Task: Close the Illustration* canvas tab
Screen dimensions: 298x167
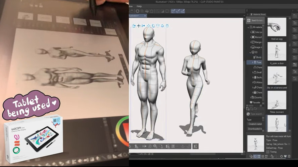Action: point(145,16)
